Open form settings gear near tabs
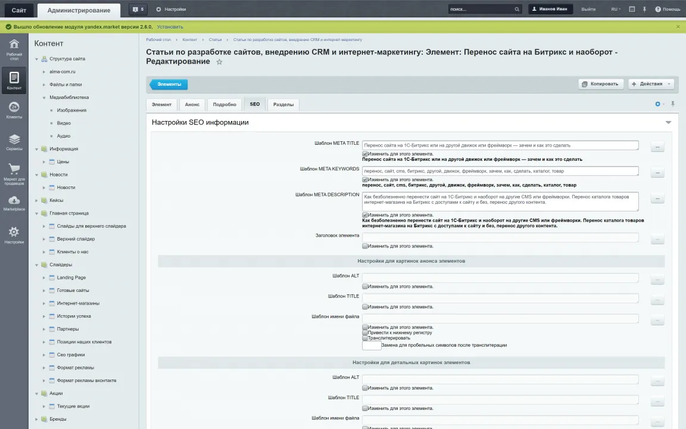 click(657, 104)
